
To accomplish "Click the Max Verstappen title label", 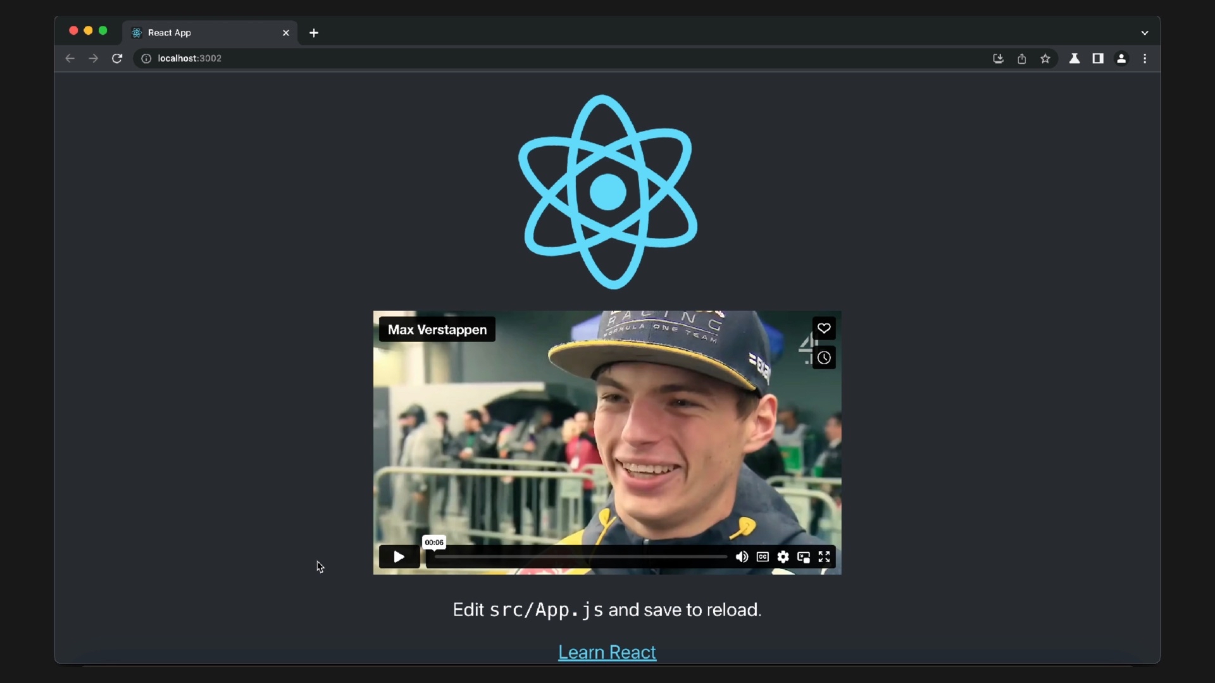I will click(437, 329).
